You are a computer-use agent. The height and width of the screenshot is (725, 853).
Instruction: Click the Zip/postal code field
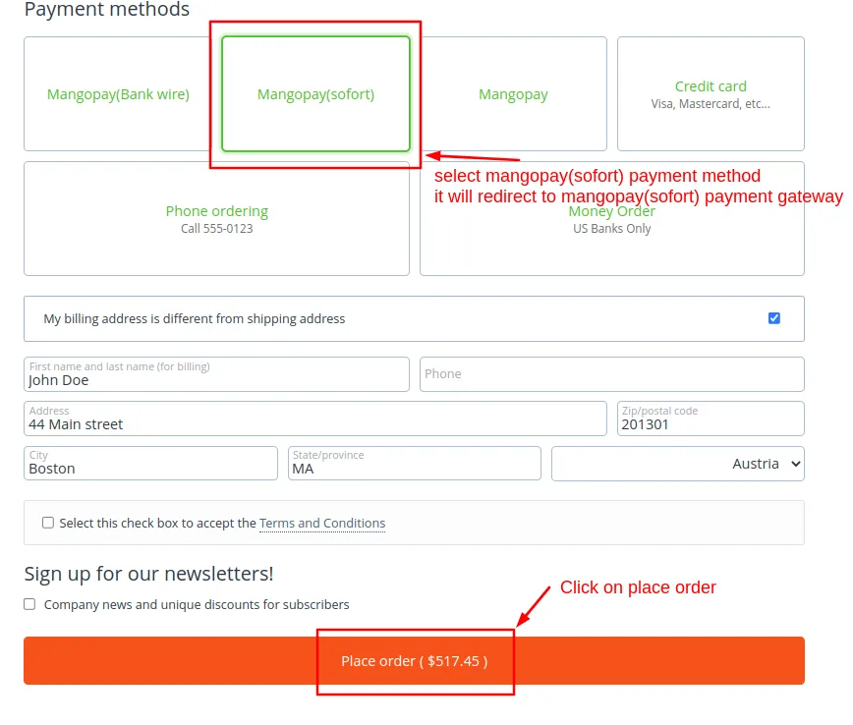tap(711, 418)
